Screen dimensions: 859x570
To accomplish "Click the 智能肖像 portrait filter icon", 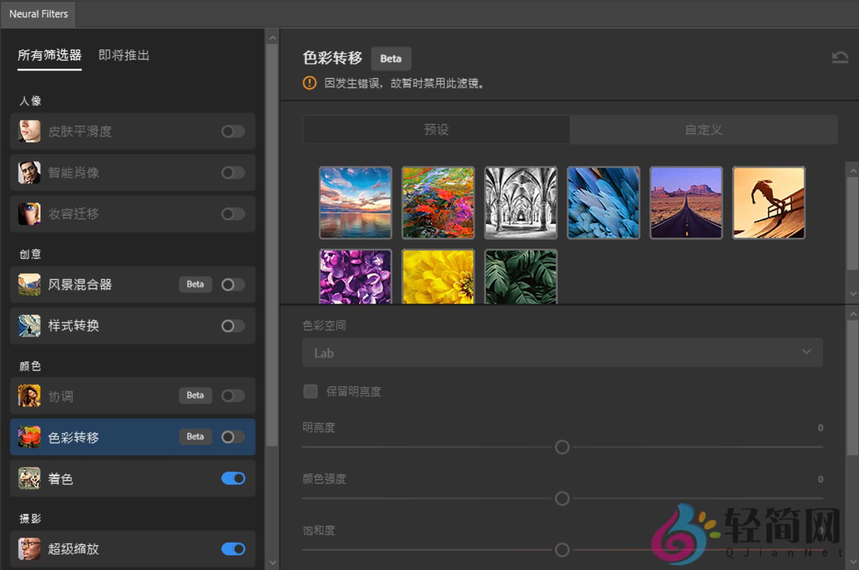I will (x=28, y=173).
